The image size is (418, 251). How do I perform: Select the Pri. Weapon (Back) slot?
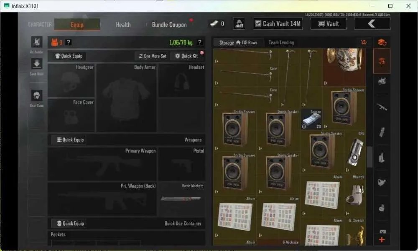(102, 199)
